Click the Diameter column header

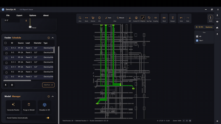point(38,43)
